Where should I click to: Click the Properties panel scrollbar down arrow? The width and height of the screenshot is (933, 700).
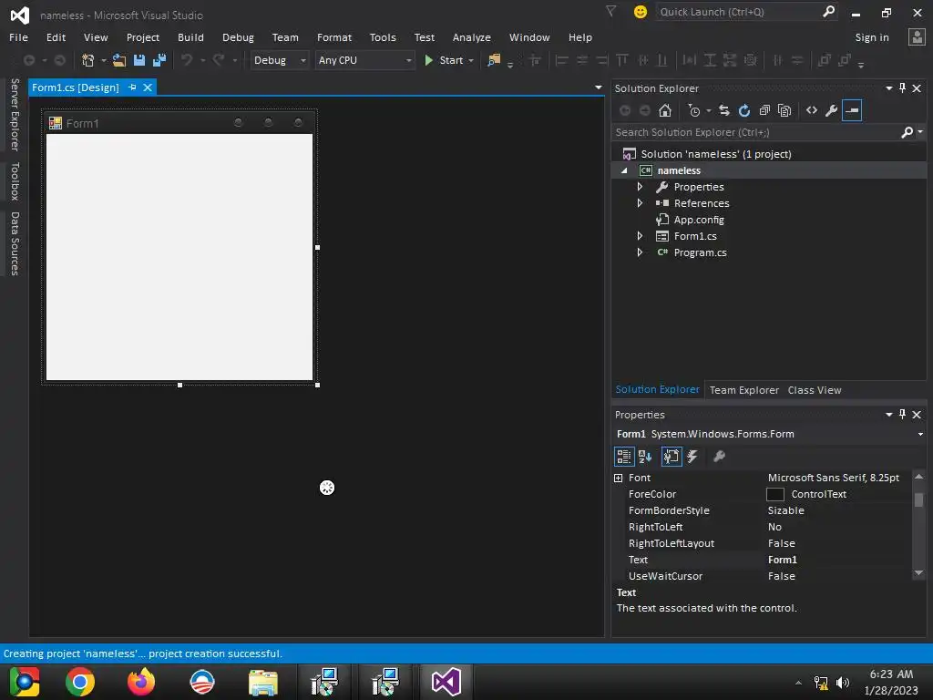point(918,573)
